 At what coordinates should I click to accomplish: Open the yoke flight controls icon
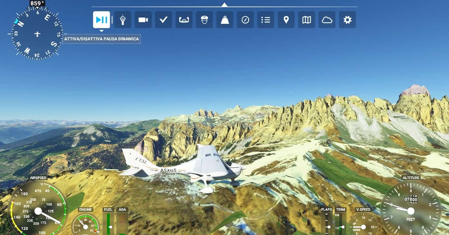[x=184, y=20]
